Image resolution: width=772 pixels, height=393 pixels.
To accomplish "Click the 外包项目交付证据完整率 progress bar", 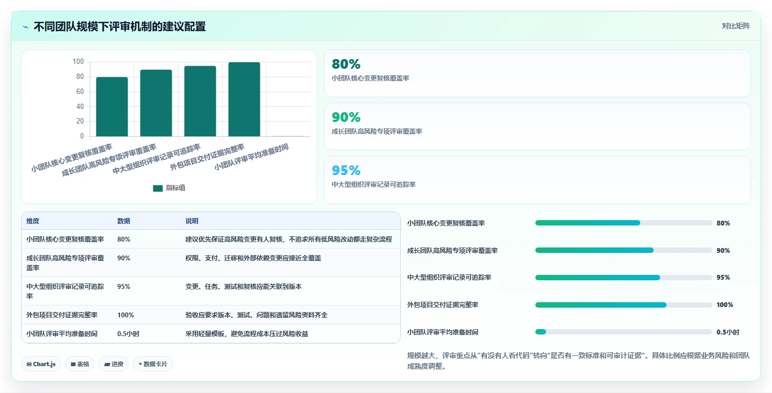I will [x=624, y=305].
